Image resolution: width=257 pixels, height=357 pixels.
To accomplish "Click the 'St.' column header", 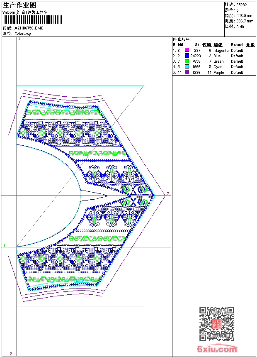I will pos(198,45).
